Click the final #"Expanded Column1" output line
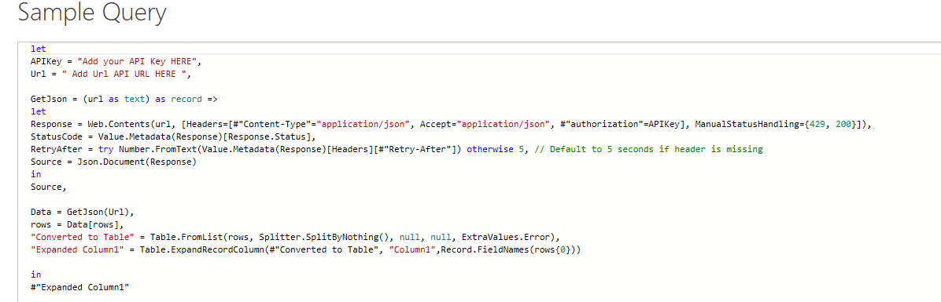Screen dimensions: 941x302 click(x=80, y=288)
